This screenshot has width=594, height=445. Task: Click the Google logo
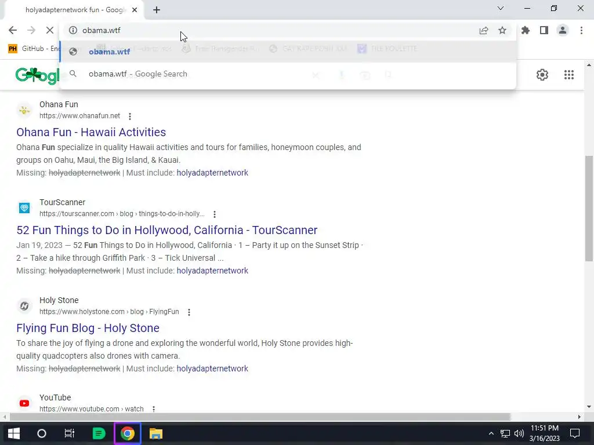pyautogui.click(x=37, y=75)
